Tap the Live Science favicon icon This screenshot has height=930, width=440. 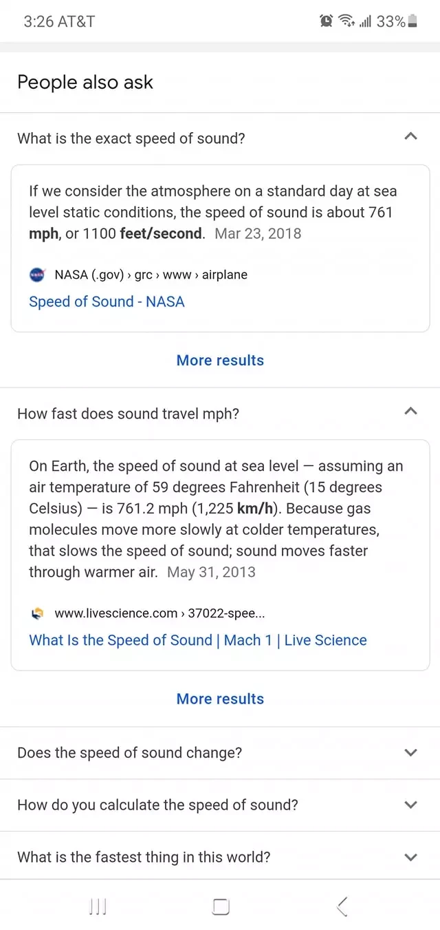[x=37, y=613]
